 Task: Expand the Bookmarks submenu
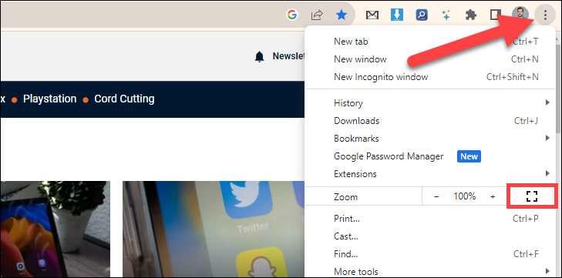click(430, 139)
